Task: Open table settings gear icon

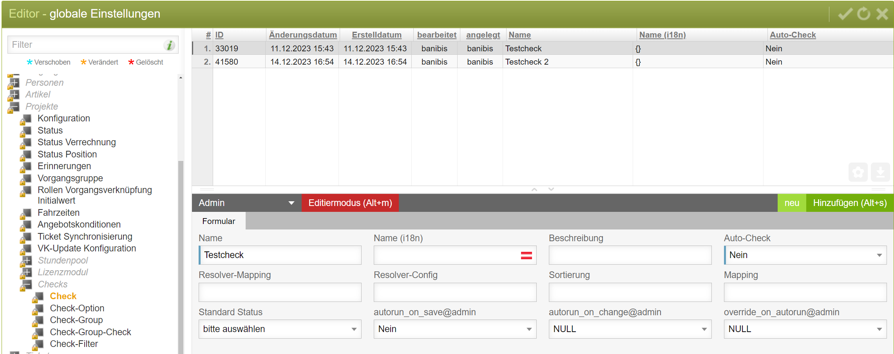Action: (858, 172)
